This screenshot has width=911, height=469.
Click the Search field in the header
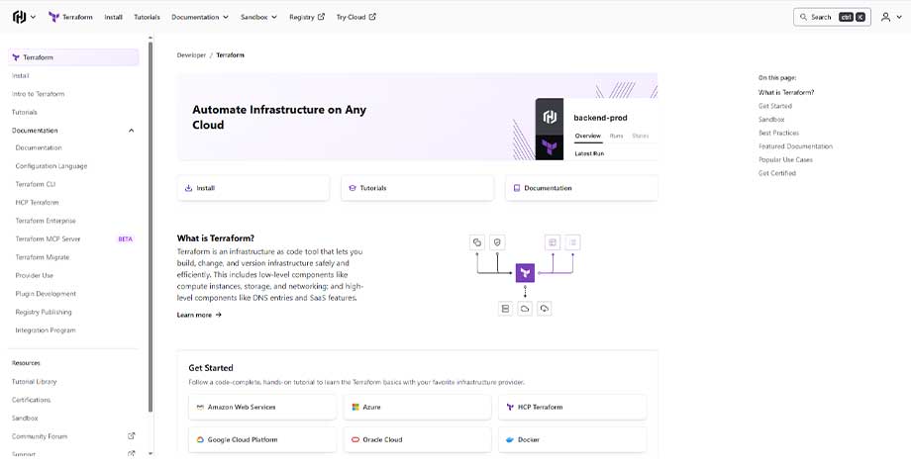pyautogui.click(x=832, y=18)
